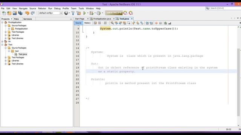Click the Undo arrow icon
The width and height of the screenshot is (241, 135).
click(27, 13)
